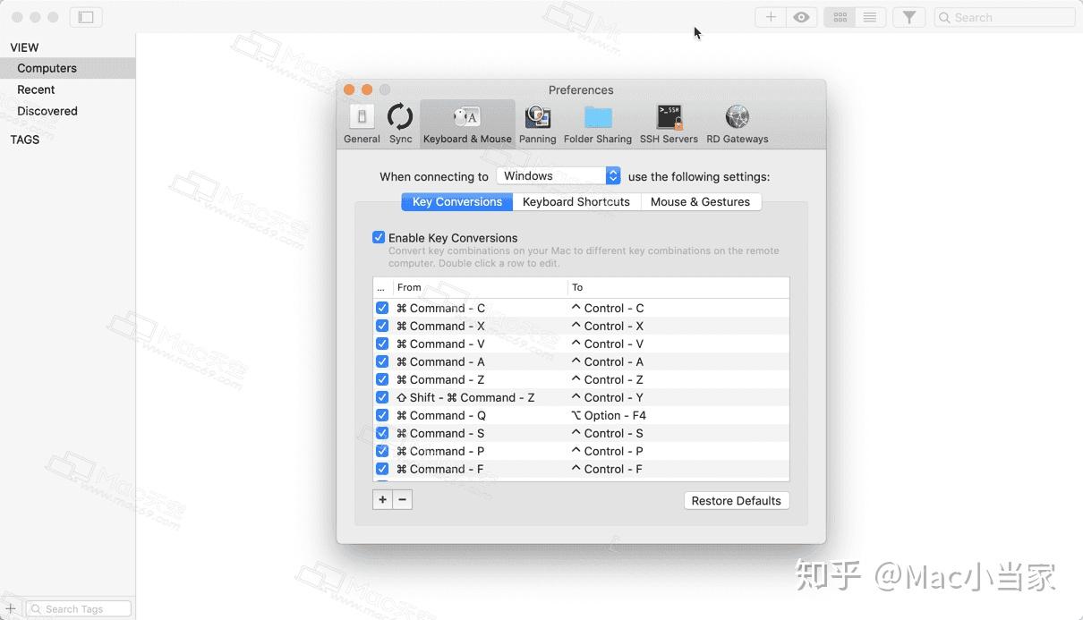Open the Mouse & Gestures tab
The image size is (1083, 620).
coord(700,201)
